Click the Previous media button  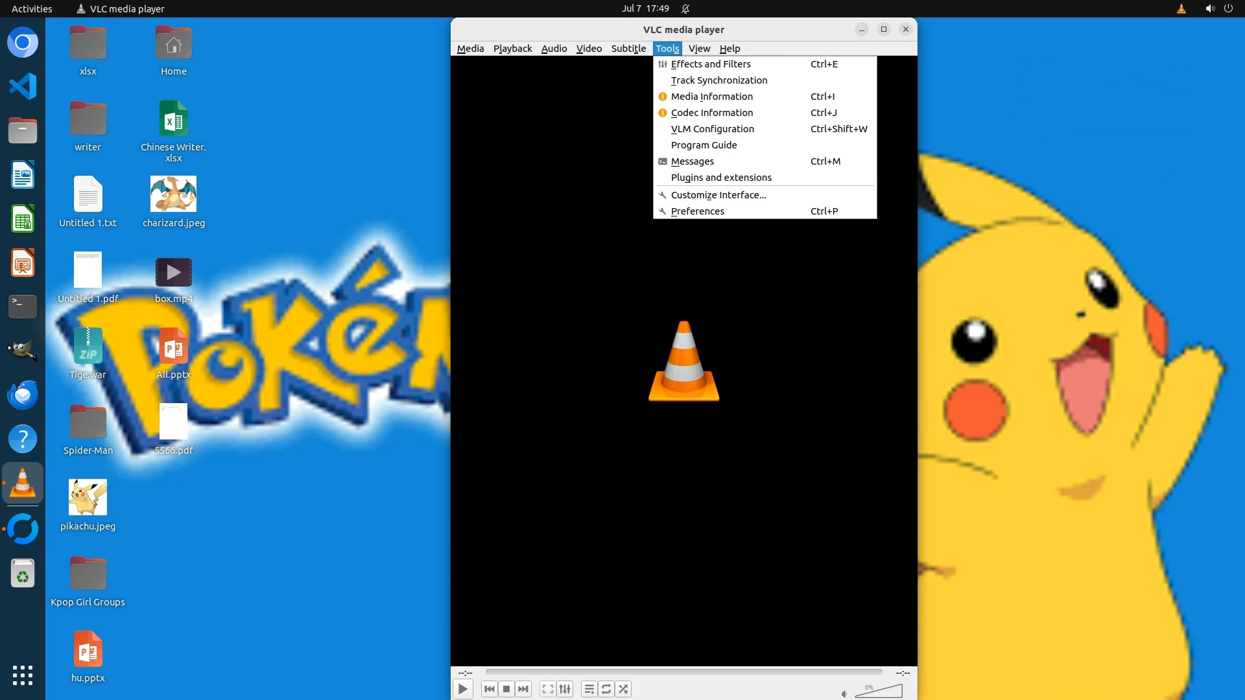[x=490, y=689]
